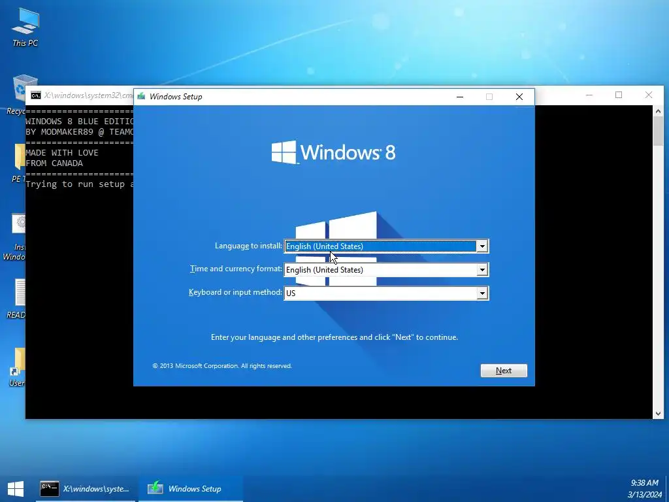Screen dimensions: 669x502
Task: Click the Language to install label
Action: pyautogui.click(x=248, y=246)
